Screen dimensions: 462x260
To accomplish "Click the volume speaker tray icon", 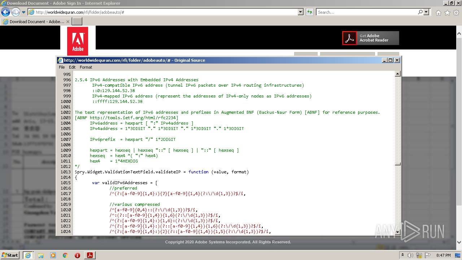I will [x=410, y=255].
